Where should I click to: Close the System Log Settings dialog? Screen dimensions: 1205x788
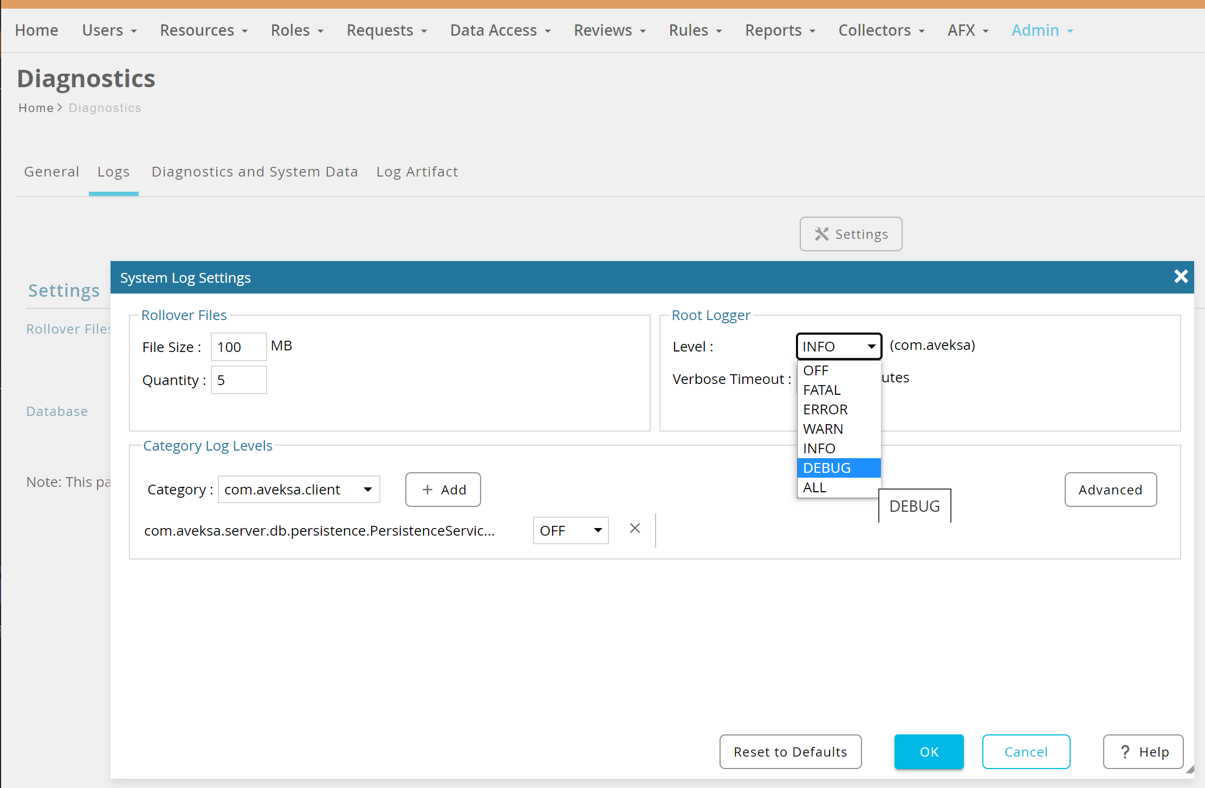click(x=1181, y=277)
